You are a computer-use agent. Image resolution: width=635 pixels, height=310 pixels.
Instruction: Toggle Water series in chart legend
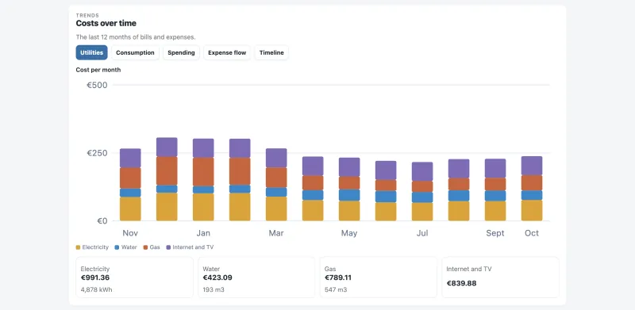click(x=125, y=247)
